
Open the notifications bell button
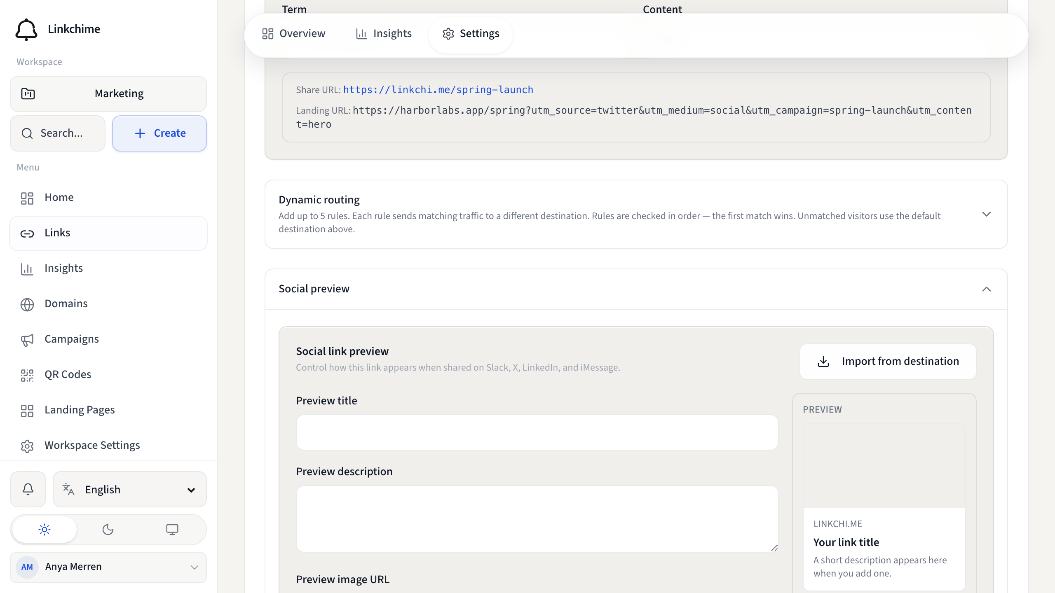click(x=28, y=489)
